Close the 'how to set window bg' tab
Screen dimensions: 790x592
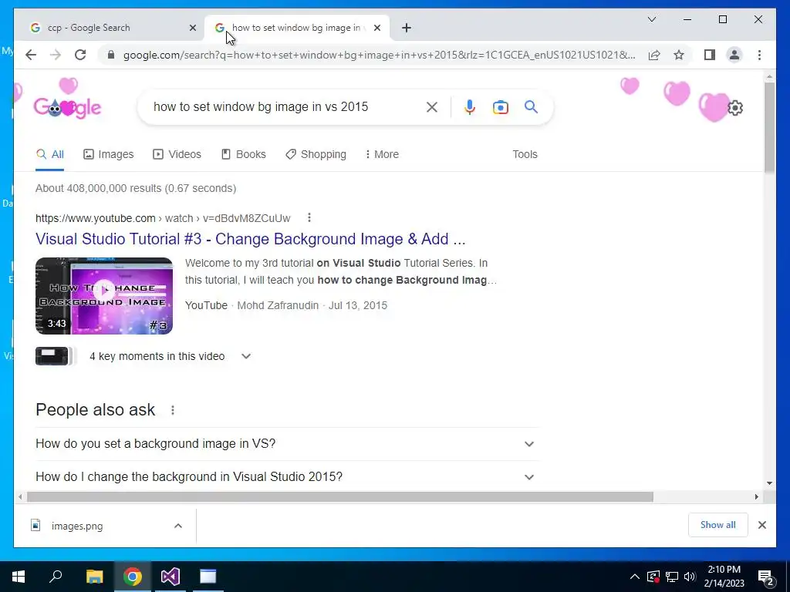(376, 28)
